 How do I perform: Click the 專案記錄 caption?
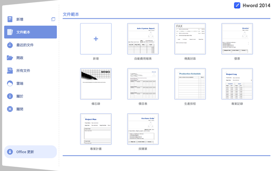tap(237, 103)
